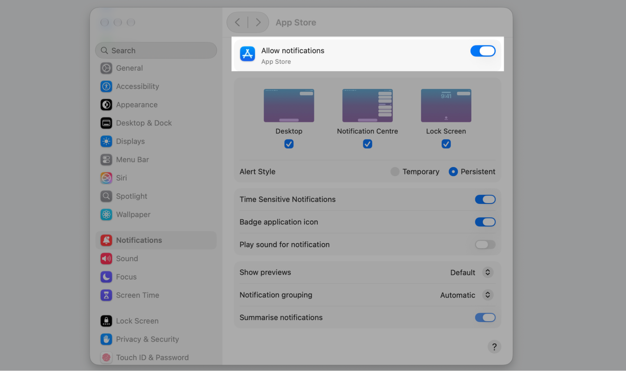The height and width of the screenshot is (371, 626).
Task: Click the General gear icon in sidebar
Action: (x=106, y=68)
